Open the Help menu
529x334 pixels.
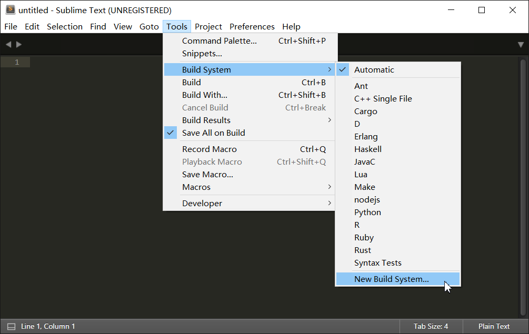tap(291, 27)
